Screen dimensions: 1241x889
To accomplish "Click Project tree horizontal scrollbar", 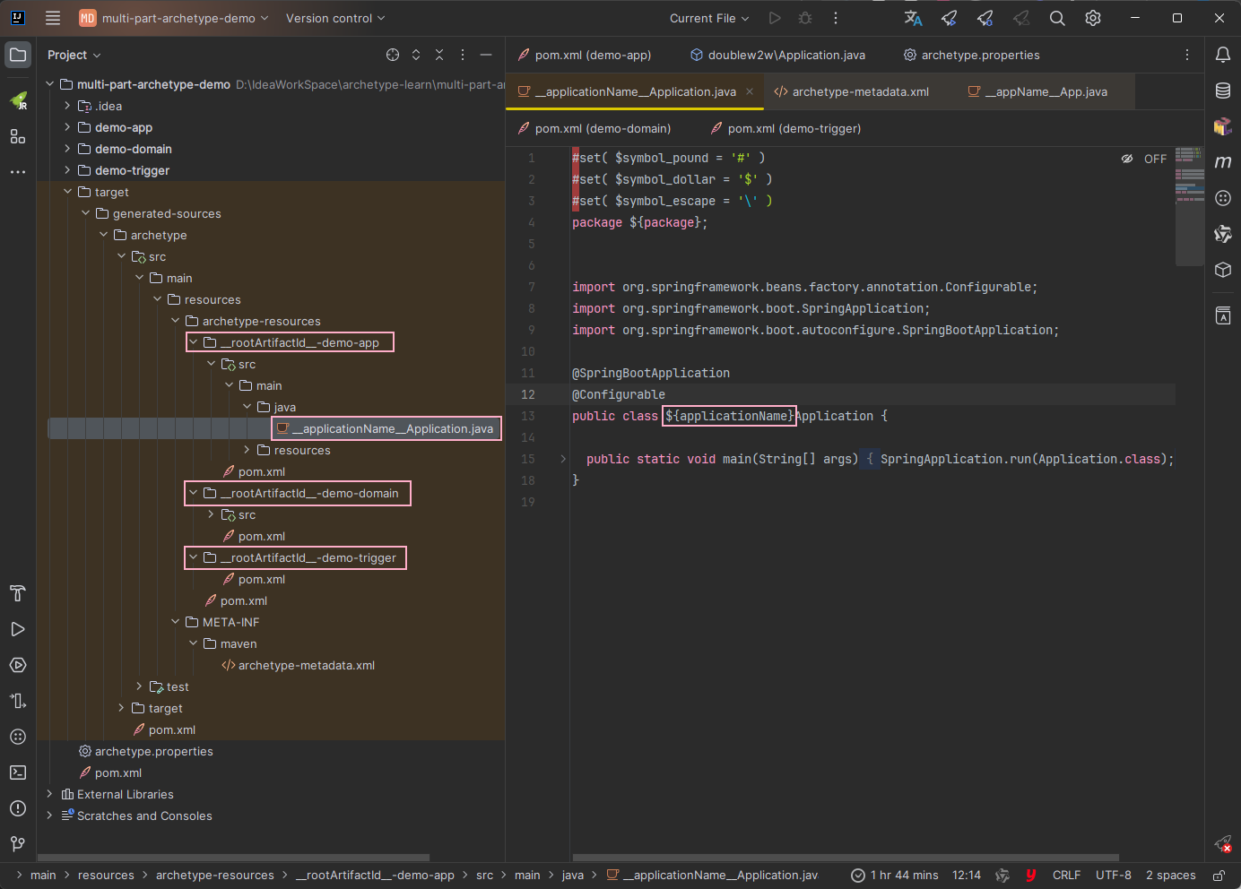I will point(233,858).
